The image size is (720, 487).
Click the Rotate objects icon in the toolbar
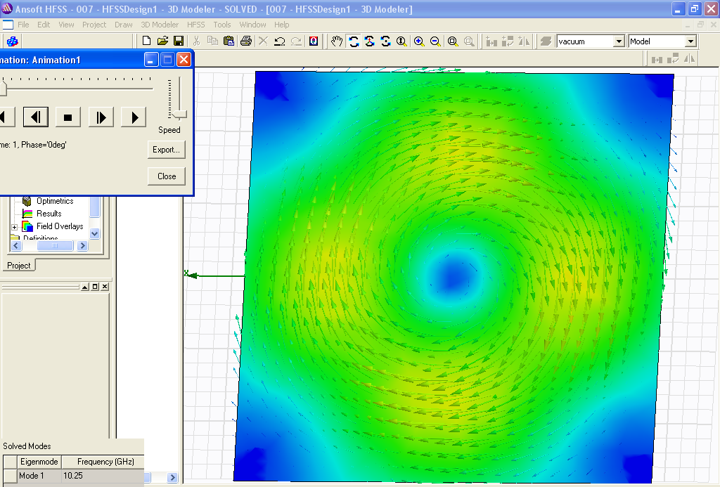508,41
